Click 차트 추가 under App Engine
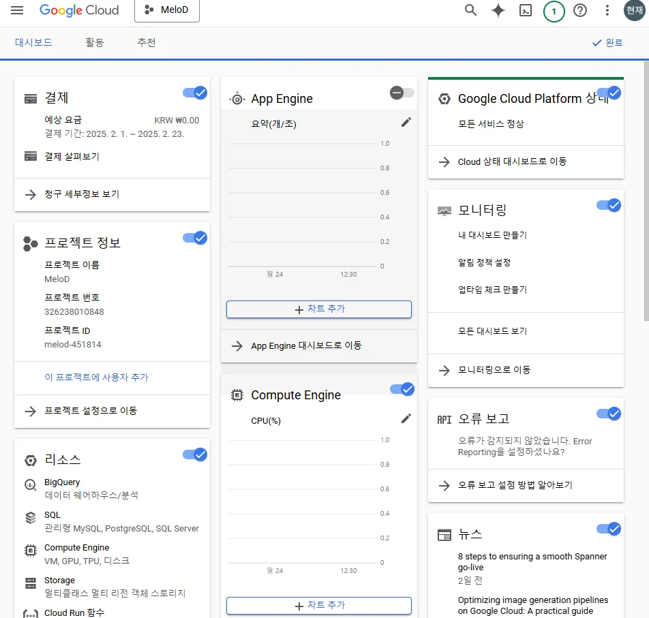This screenshot has width=649, height=618. (319, 309)
